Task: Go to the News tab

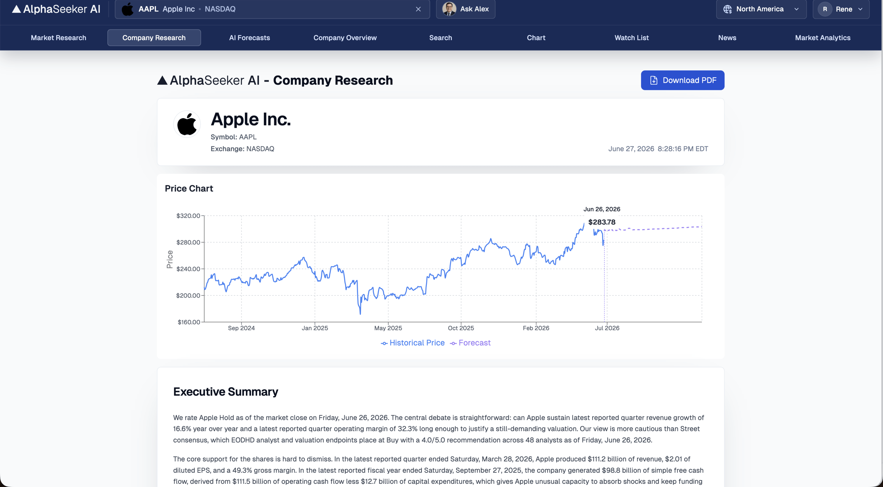Action: point(727,38)
